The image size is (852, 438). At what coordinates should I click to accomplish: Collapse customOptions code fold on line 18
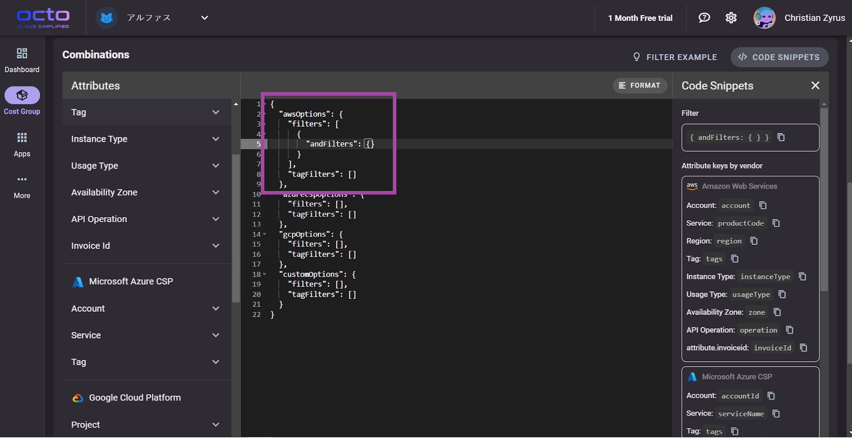264,274
